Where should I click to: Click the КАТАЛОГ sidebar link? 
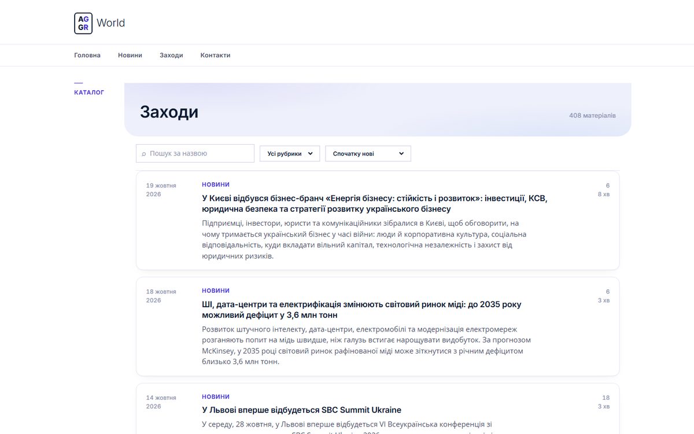click(89, 93)
